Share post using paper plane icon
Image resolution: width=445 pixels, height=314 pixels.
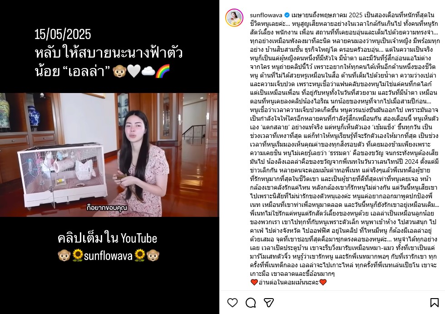click(x=269, y=303)
